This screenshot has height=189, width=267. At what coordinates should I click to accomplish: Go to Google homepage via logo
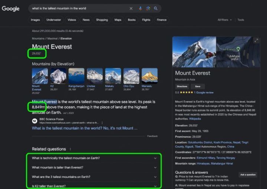coord(10,9)
